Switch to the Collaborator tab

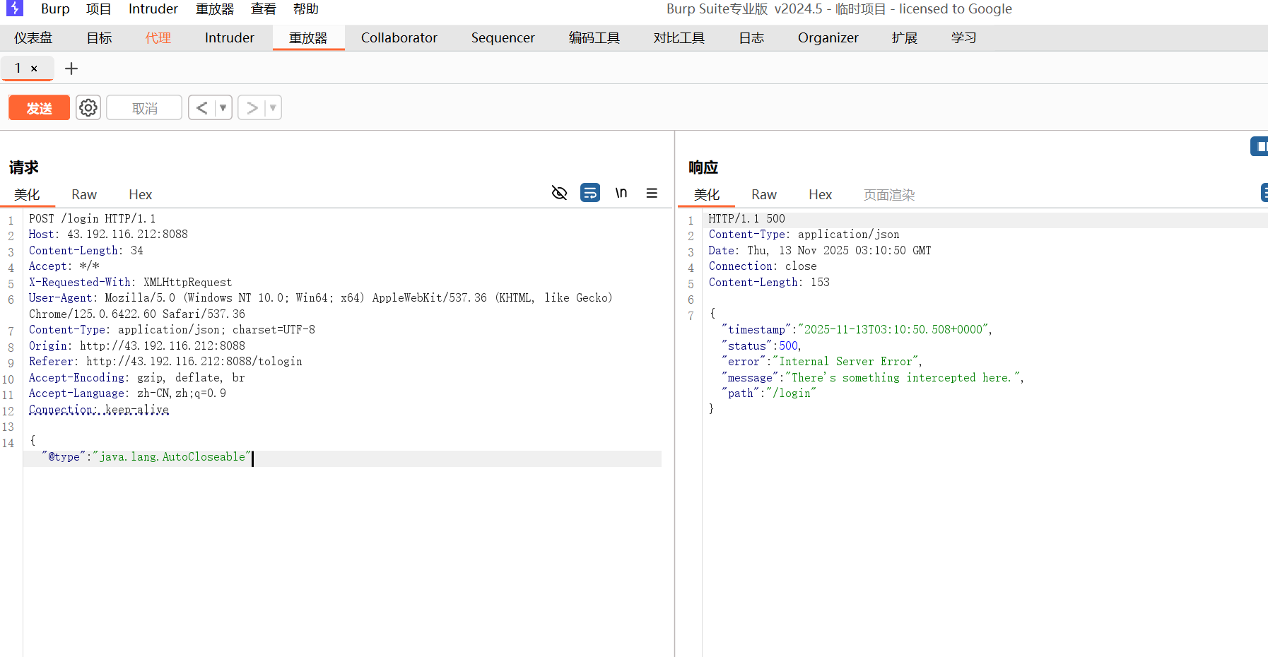[399, 37]
